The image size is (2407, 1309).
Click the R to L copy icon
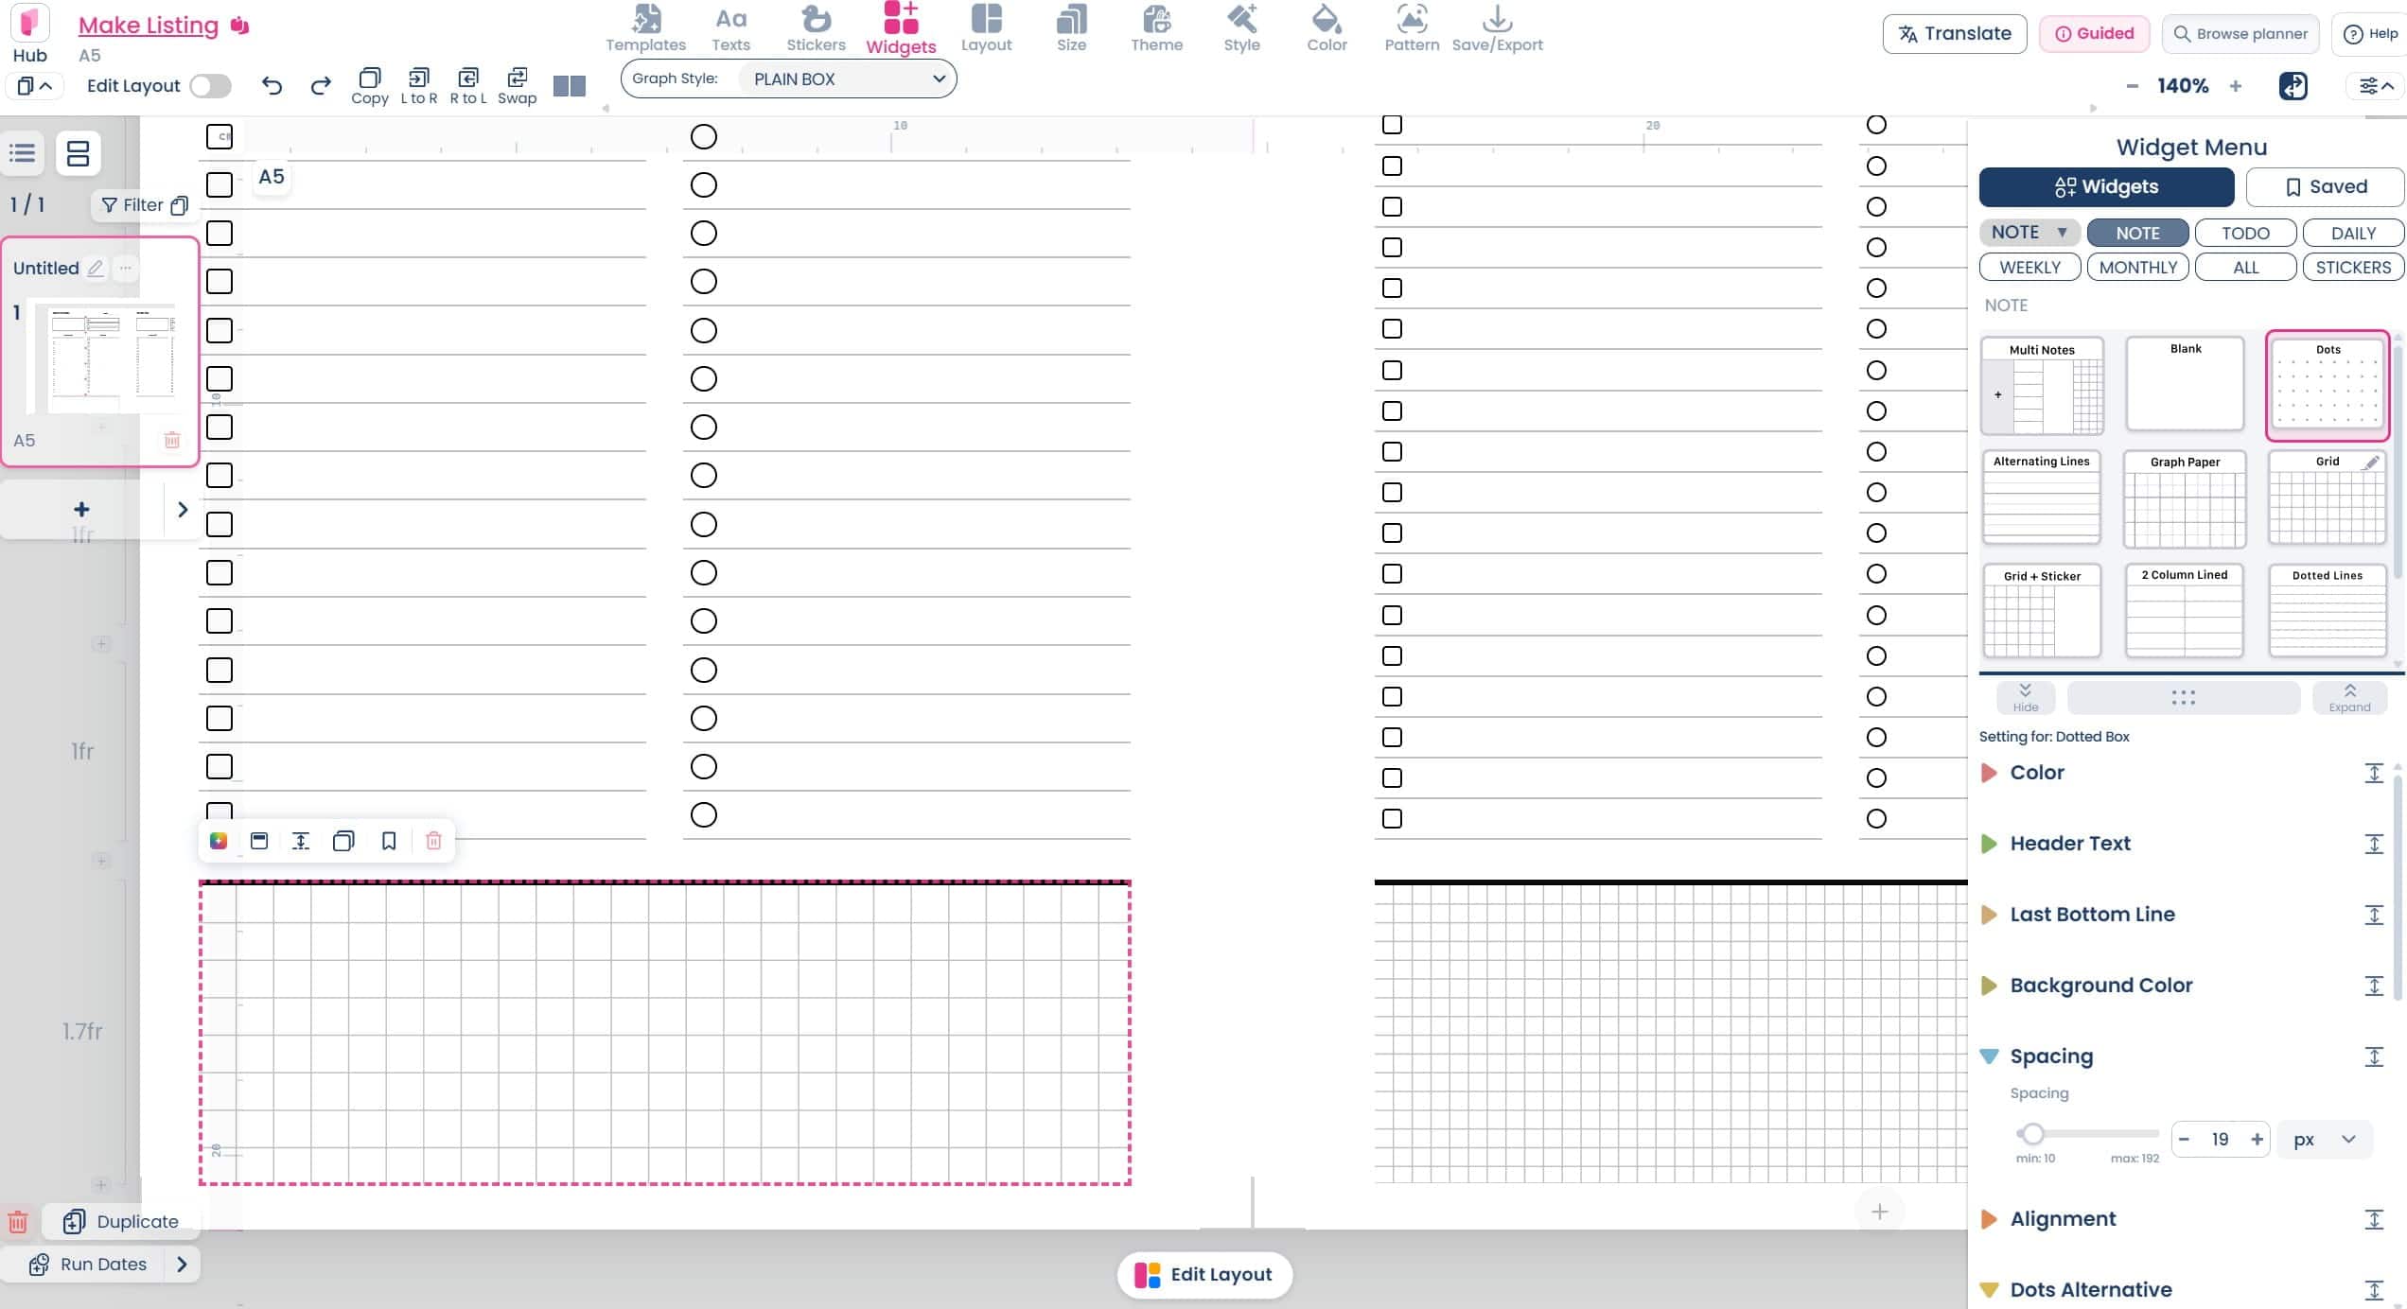[x=467, y=86]
